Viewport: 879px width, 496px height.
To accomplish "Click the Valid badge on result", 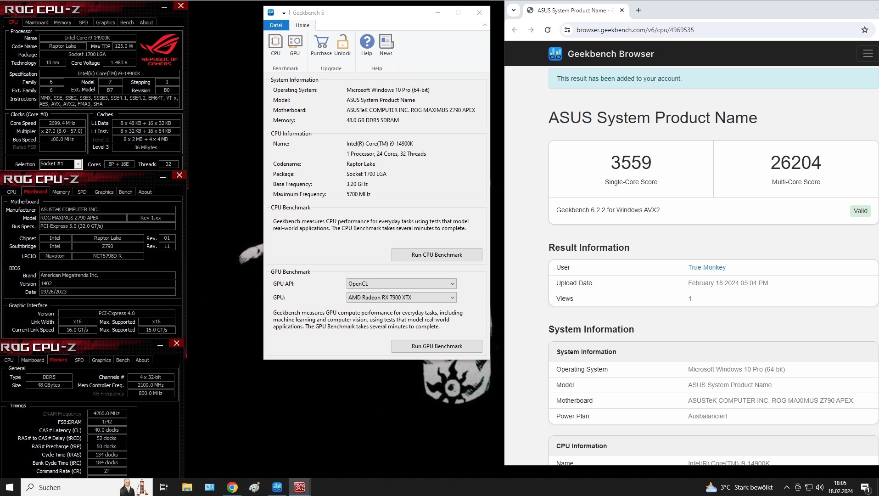I will click(860, 211).
